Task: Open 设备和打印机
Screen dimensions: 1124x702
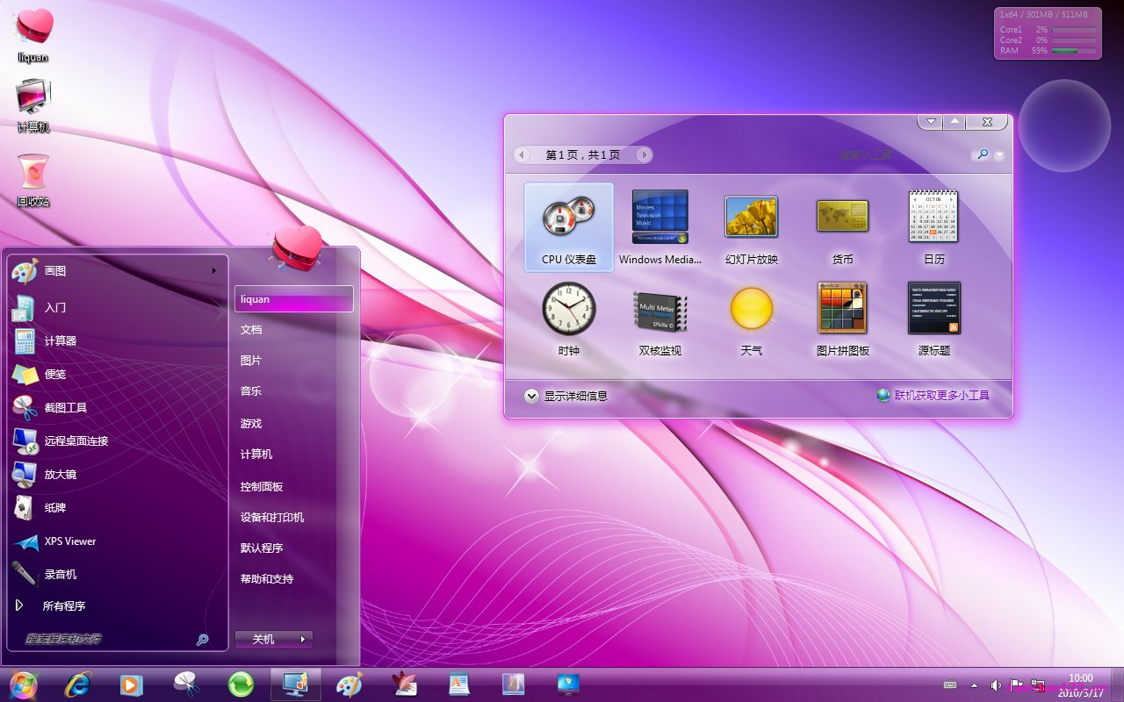Action: (x=294, y=518)
